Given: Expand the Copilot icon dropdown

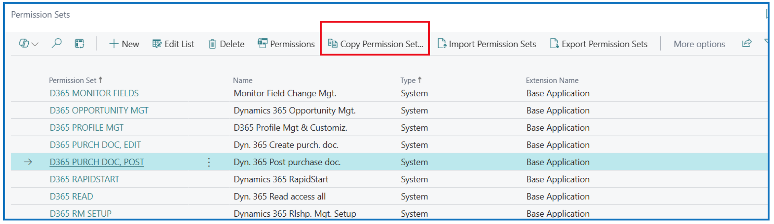Looking at the screenshot, I should (29, 44).
